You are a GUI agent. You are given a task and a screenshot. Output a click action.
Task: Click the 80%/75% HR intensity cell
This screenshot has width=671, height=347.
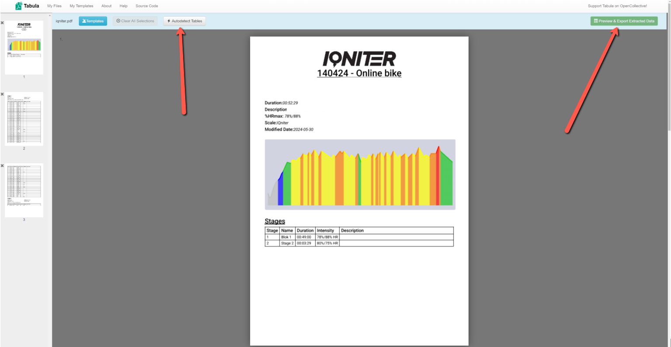coord(327,243)
